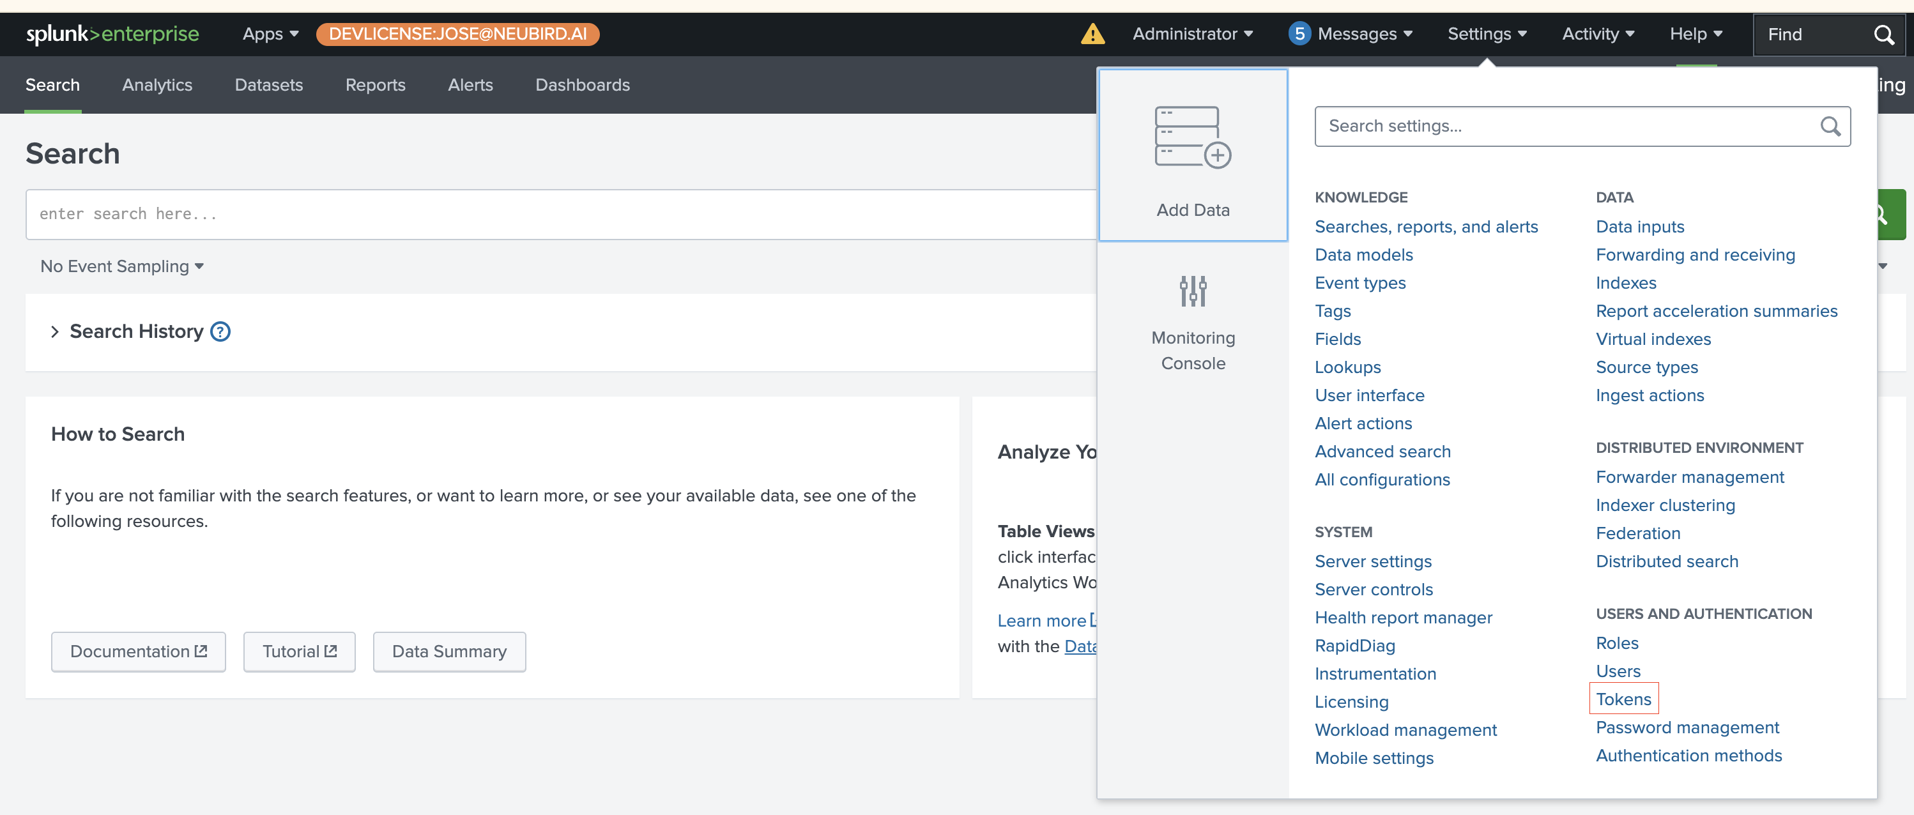Open Users settings
This screenshot has width=1914, height=815.
click(1618, 672)
